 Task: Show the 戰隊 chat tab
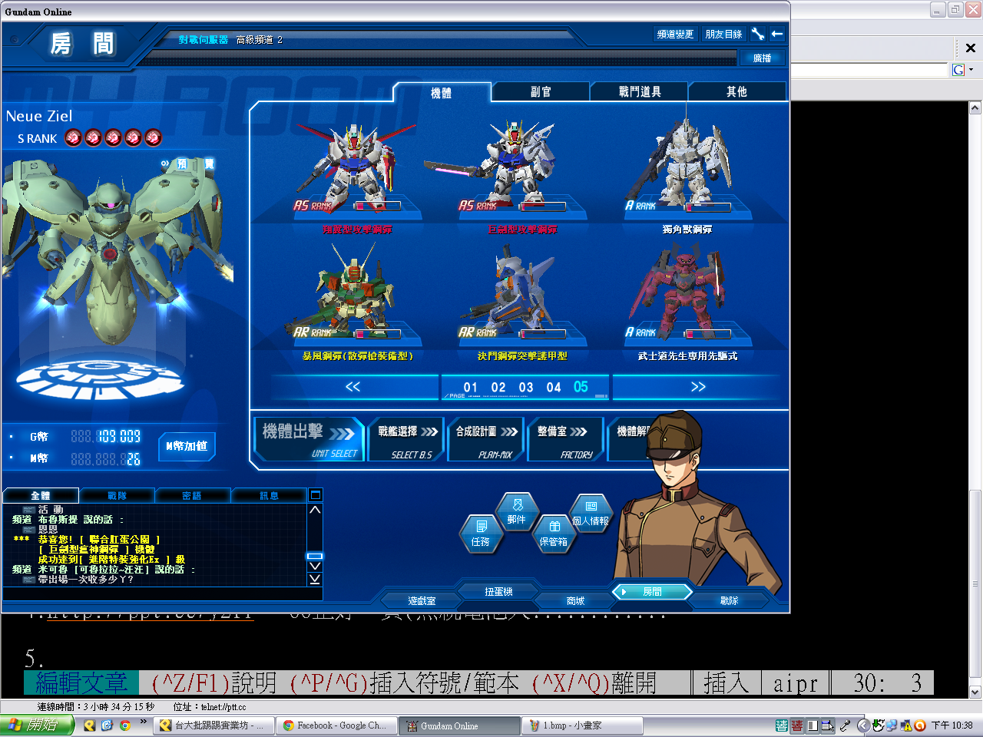coord(117,496)
